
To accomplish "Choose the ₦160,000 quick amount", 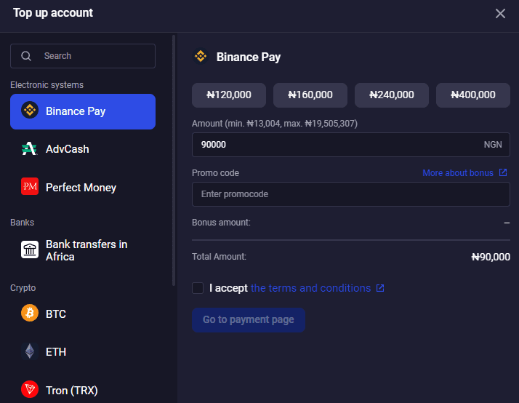I will tap(310, 95).
